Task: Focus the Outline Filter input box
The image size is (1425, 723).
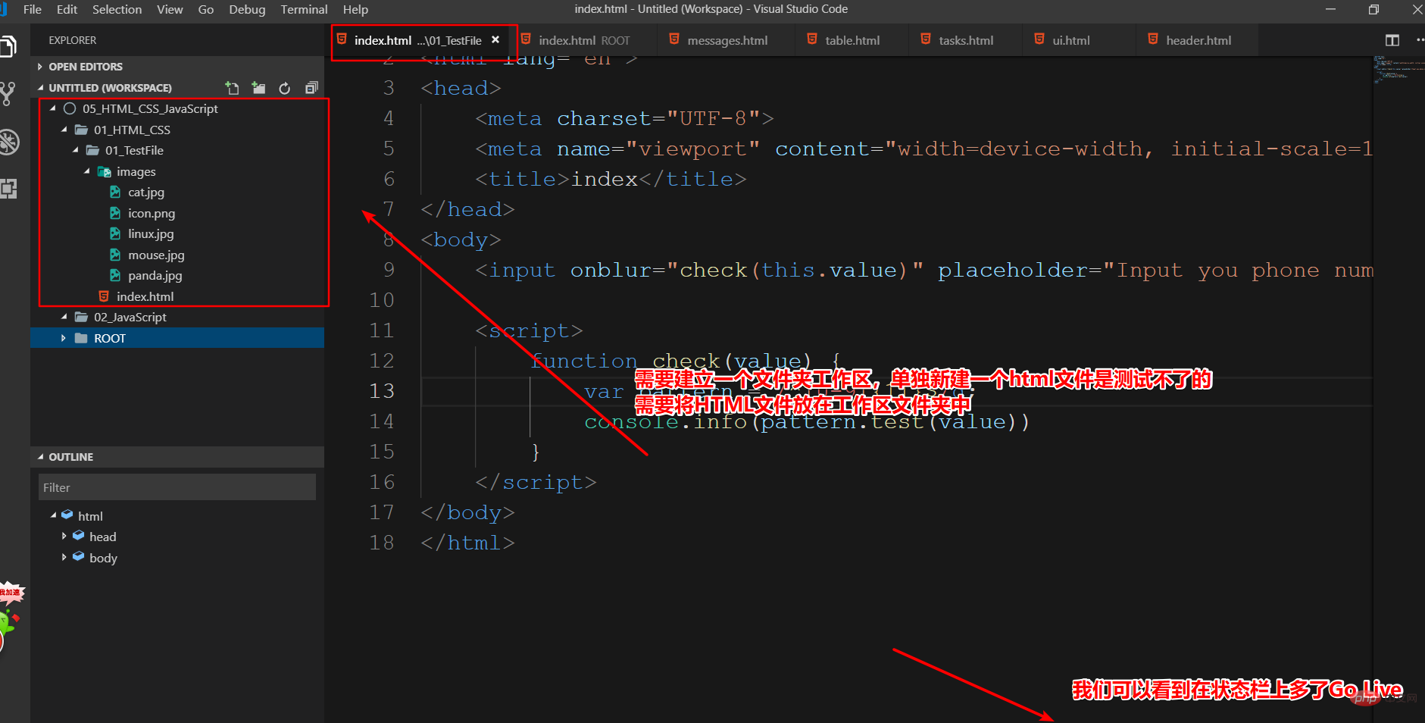Action: [x=177, y=487]
